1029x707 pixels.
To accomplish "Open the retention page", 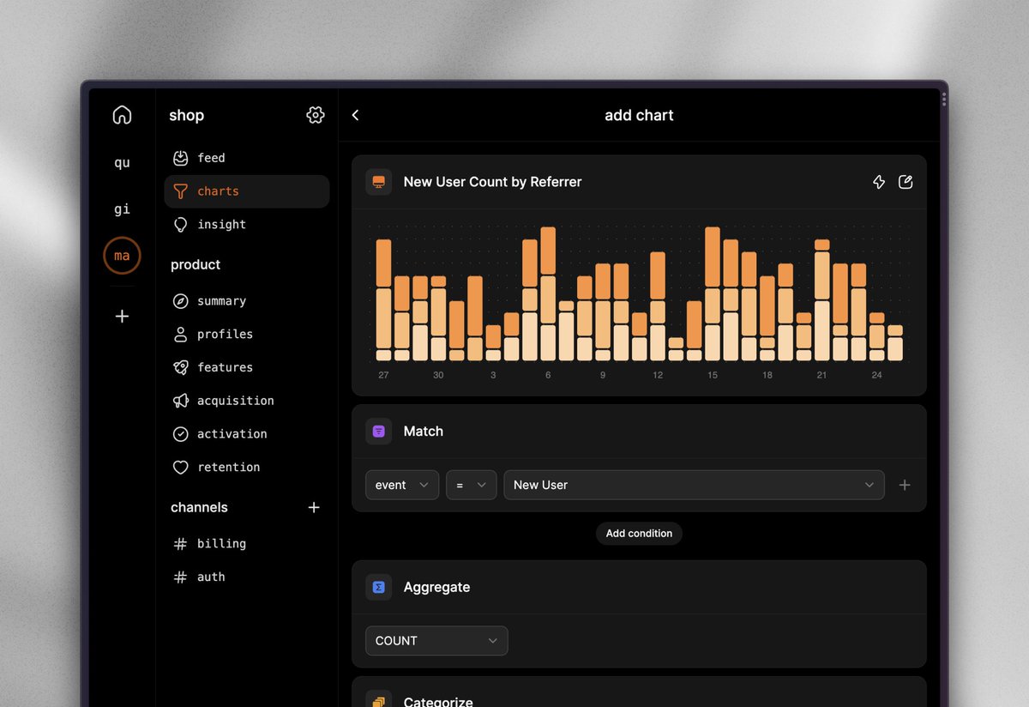I will click(247, 468).
